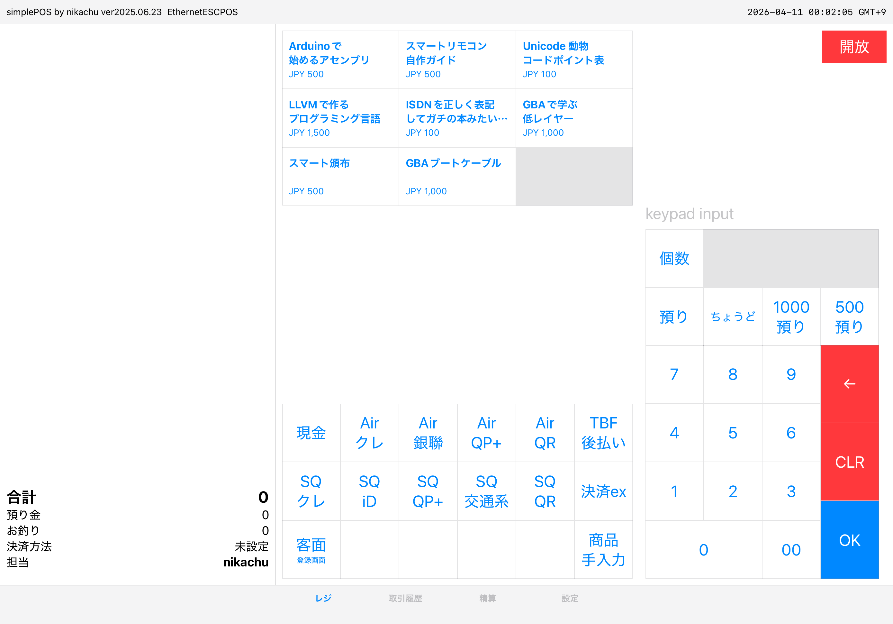Image resolution: width=893 pixels, height=624 pixels.
Task: Go to the 精算 tab
Action: click(x=487, y=598)
